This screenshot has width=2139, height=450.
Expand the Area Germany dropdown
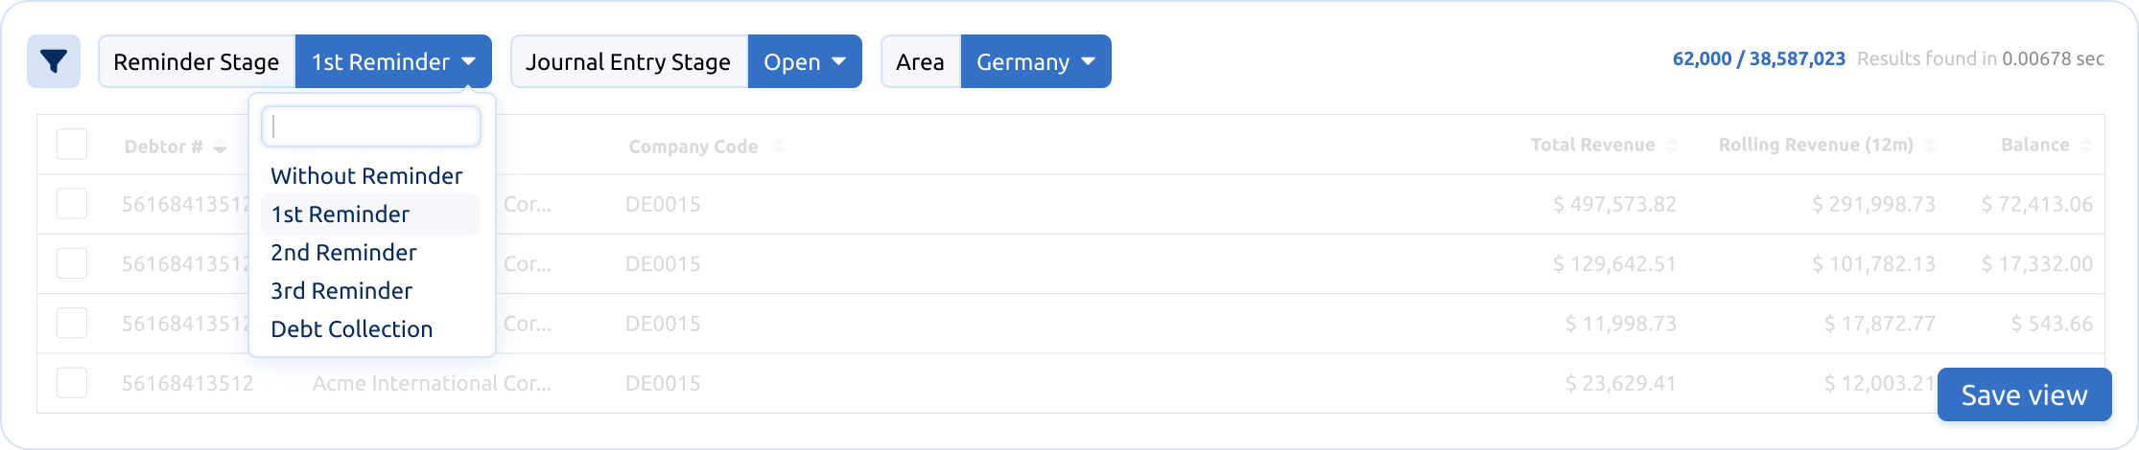tap(1036, 61)
